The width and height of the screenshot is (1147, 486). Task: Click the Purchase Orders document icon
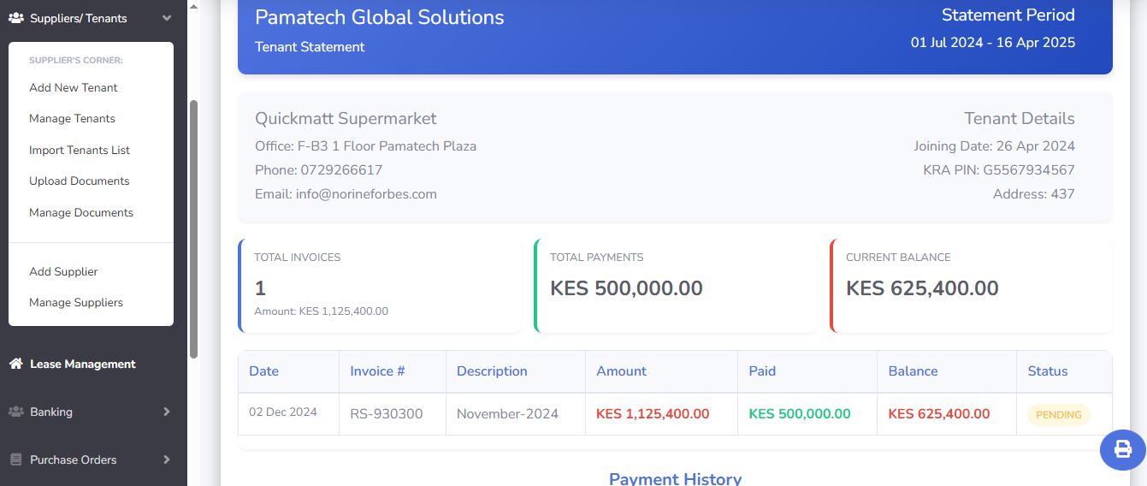[15, 459]
